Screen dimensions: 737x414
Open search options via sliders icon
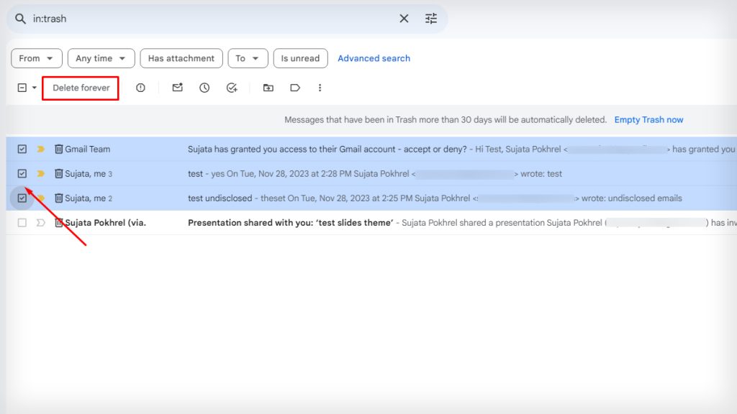click(431, 18)
